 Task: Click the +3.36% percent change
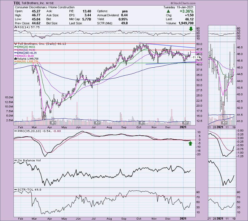point(187,11)
